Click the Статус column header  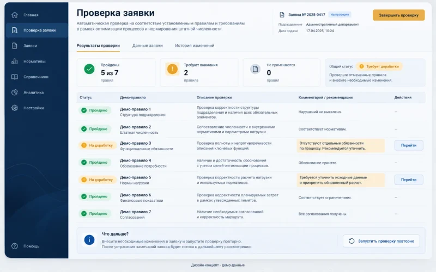pyautogui.click(x=86, y=97)
